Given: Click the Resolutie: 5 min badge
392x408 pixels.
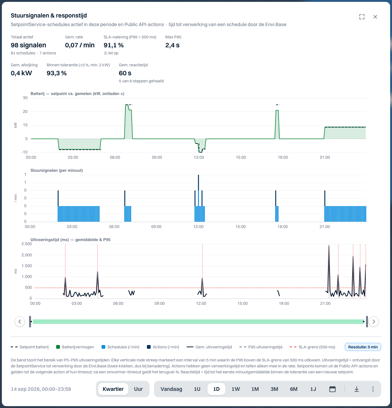Looking at the screenshot, I should pos(363,347).
